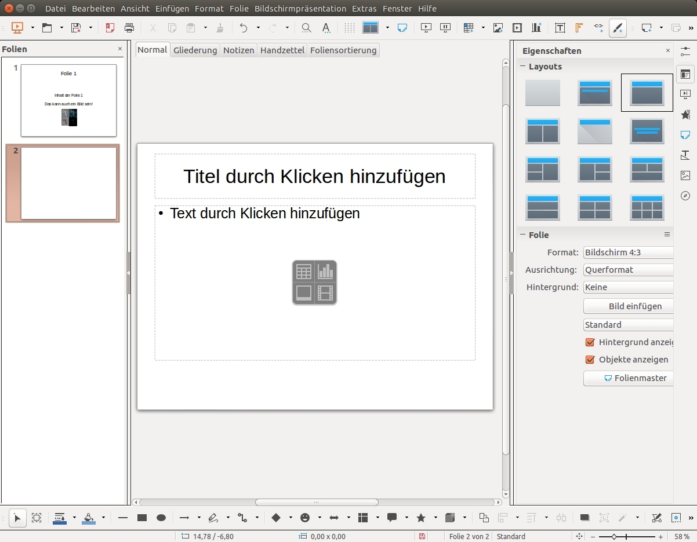This screenshot has height=542, width=697.
Task: Select the slide 1 thumbnail
Action: point(68,100)
